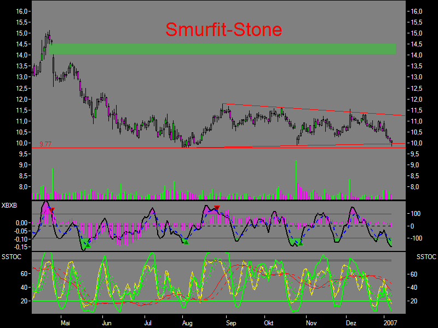The height and width of the screenshot is (328, 438).
Task: Click the tallest green volume bar in late October
Action: 296,180
